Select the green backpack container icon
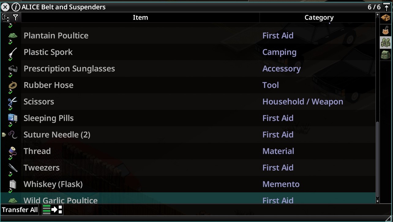The height and width of the screenshot is (222, 393). point(385,55)
